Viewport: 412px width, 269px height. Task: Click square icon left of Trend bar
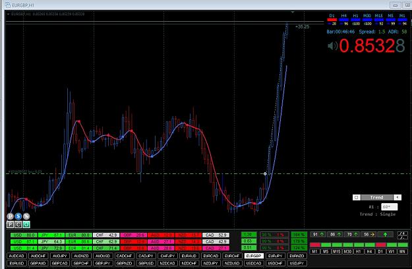tap(356, 197)
